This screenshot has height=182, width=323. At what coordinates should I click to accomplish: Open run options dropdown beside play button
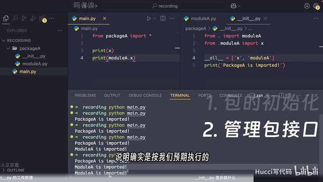[x=154, y=19]
